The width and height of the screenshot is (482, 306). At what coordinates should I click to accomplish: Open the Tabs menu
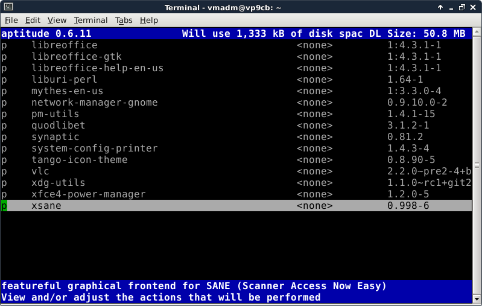coord(124,21)
